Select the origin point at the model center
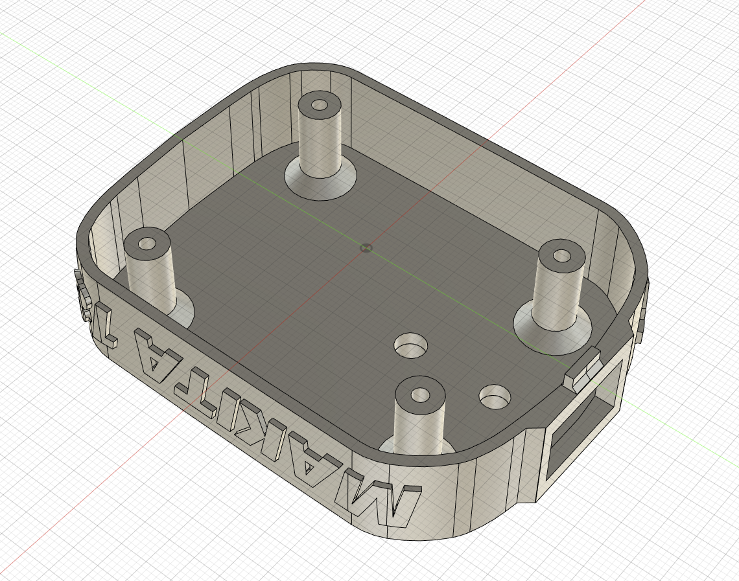 coord(366,248)
